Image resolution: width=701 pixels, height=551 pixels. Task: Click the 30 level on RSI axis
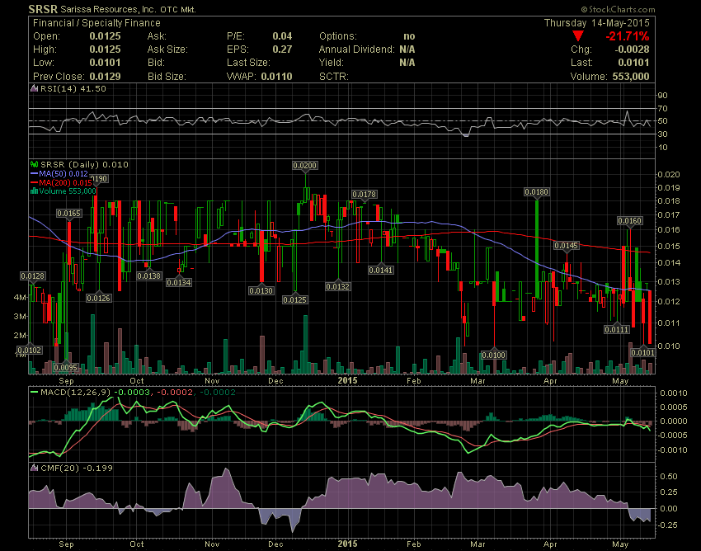(662, 134)
